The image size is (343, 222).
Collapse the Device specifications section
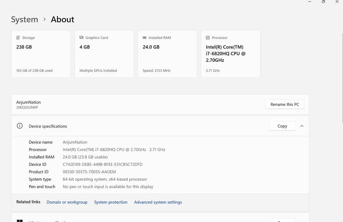coord(302,126)
